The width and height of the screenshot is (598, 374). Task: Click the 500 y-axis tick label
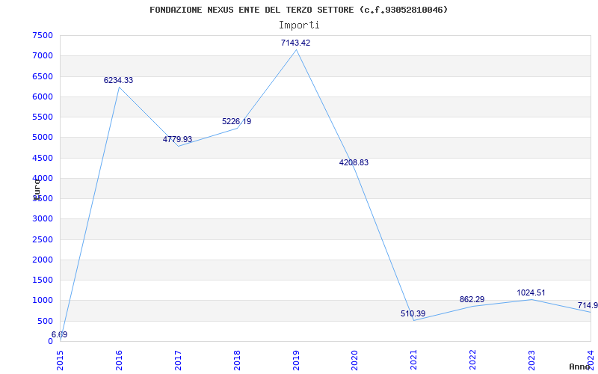tap(46, 321)
